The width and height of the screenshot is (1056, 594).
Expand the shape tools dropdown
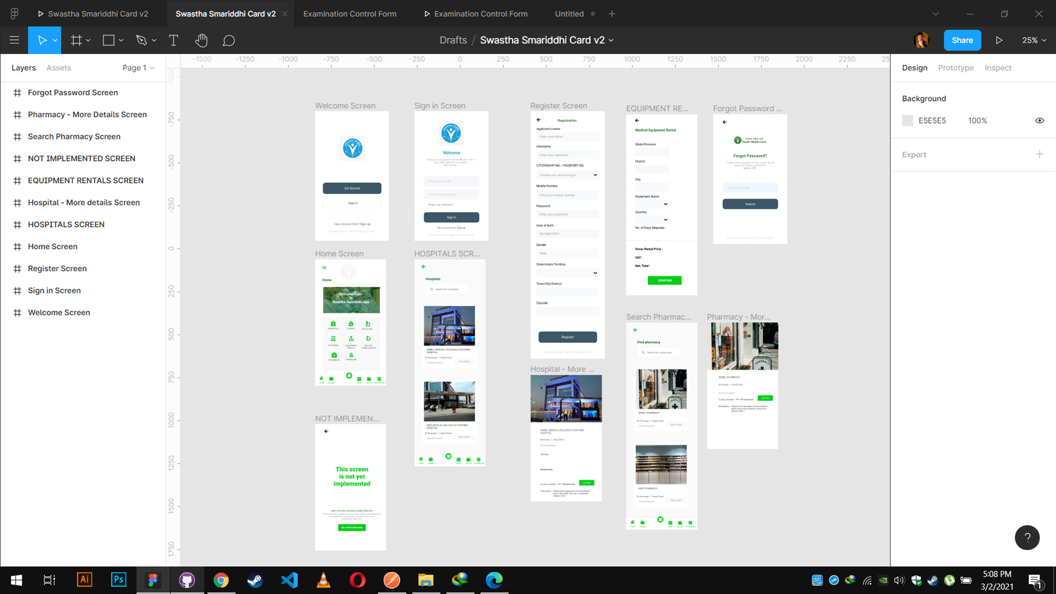click(x=121, y=40)
